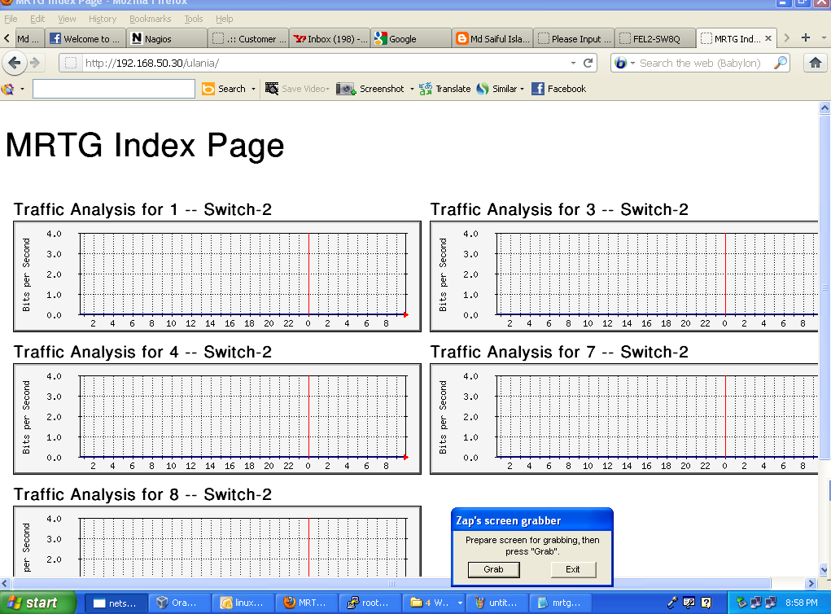The width and height of the screenshot is (831, 614).
Task: Open the root... PuTTY taskbar button
Action: [x=369, y=603]
